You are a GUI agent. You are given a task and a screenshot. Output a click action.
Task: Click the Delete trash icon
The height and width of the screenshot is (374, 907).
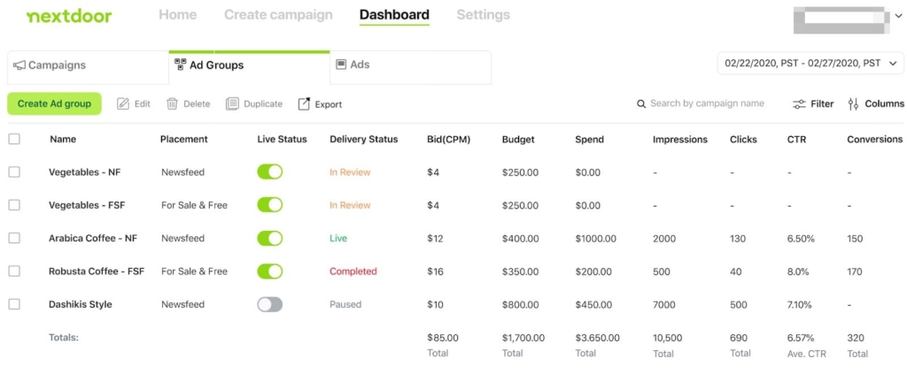coord(172,104)
